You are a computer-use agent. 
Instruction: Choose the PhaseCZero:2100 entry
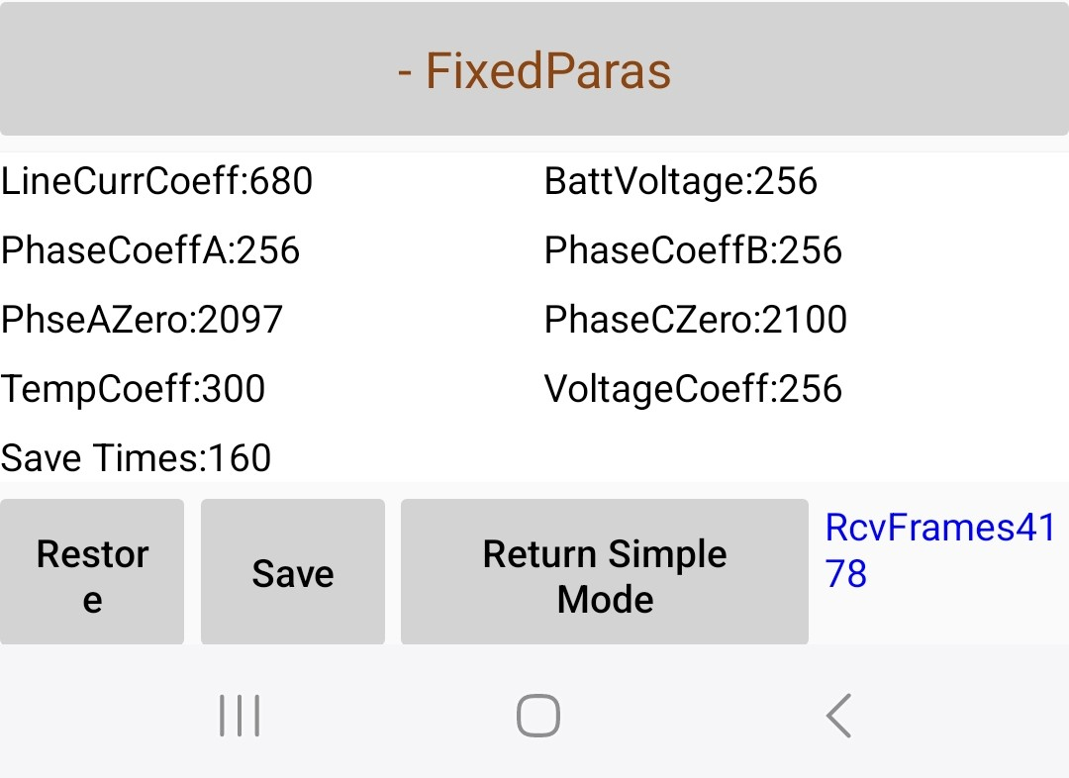click(696, 320)
